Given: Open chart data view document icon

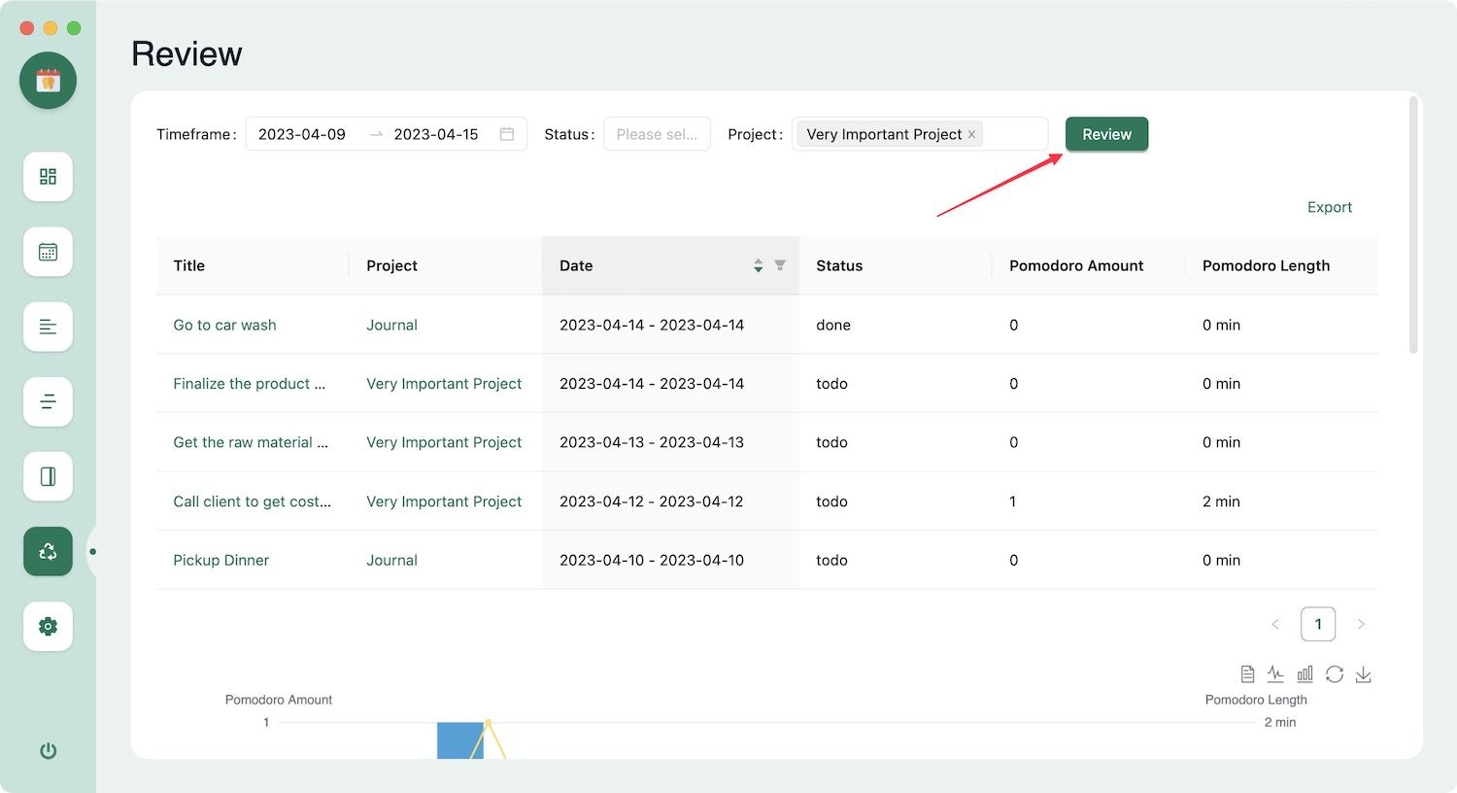Looking at the screenshot, I should pyautogui.click(x=1247, y=674).
